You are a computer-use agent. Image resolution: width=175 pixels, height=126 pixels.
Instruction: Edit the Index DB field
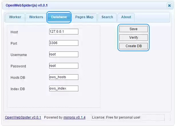tap(63, 88)
